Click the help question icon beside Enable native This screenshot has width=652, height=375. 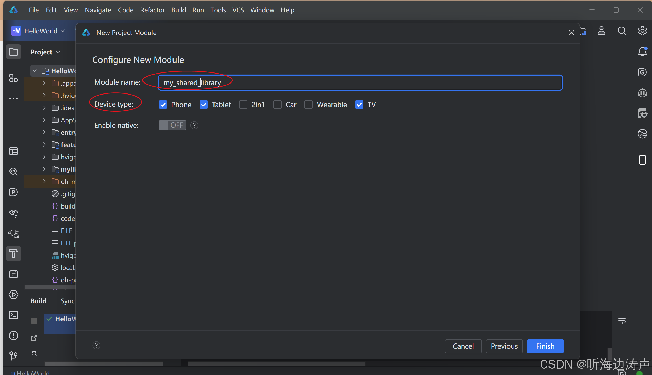pos(194,125)
